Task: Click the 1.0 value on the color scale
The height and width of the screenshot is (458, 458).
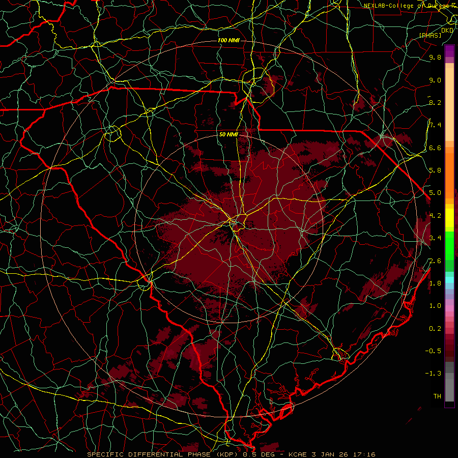Action: pyautogui.click(x=435, y=306)
